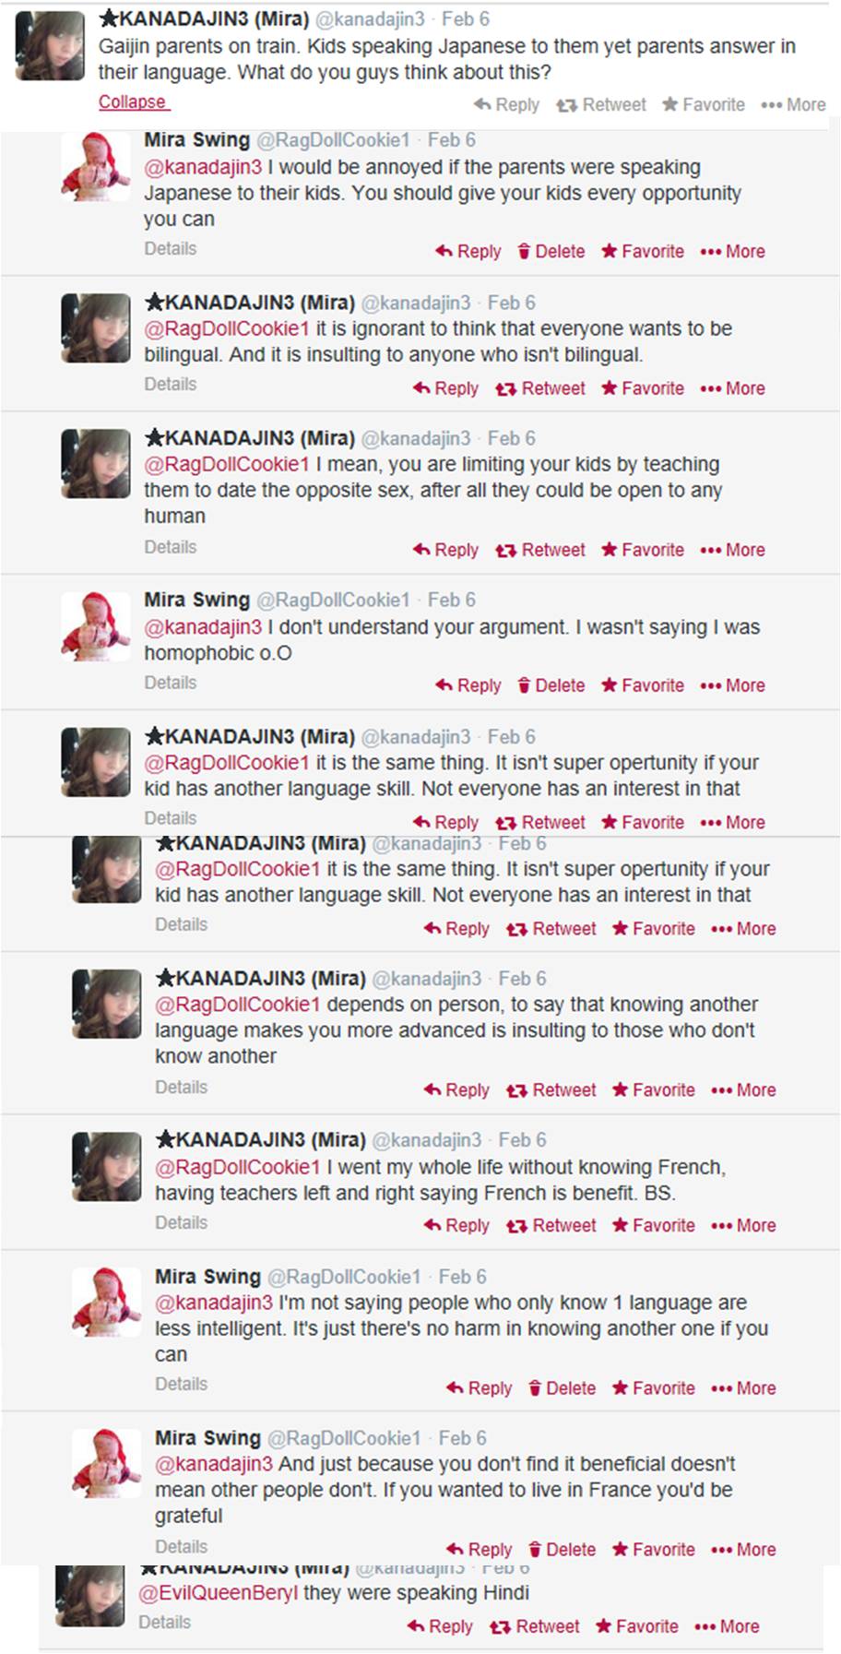Open KANADAJIN3 avatar on top tweet
The width and height of the screenshot is (841, 1654).
51,46
